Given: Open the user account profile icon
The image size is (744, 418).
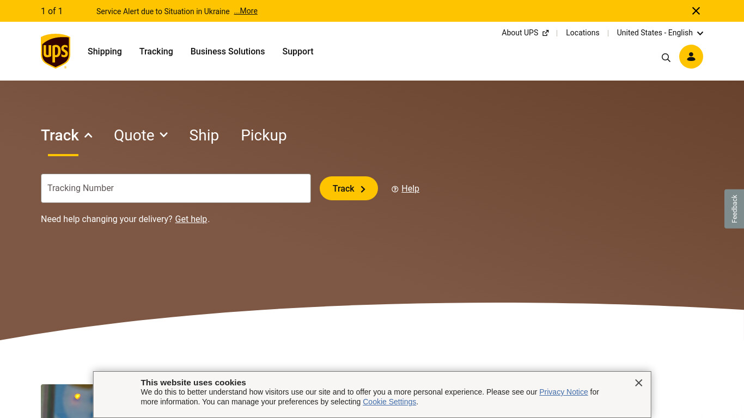Looking at the screenshot, I should [691, 57].
